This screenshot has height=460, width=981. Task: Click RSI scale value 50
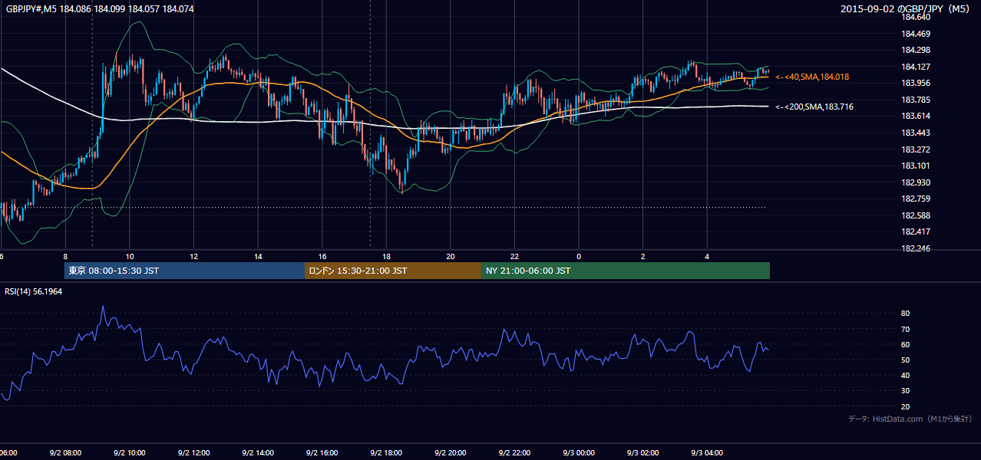905,360
